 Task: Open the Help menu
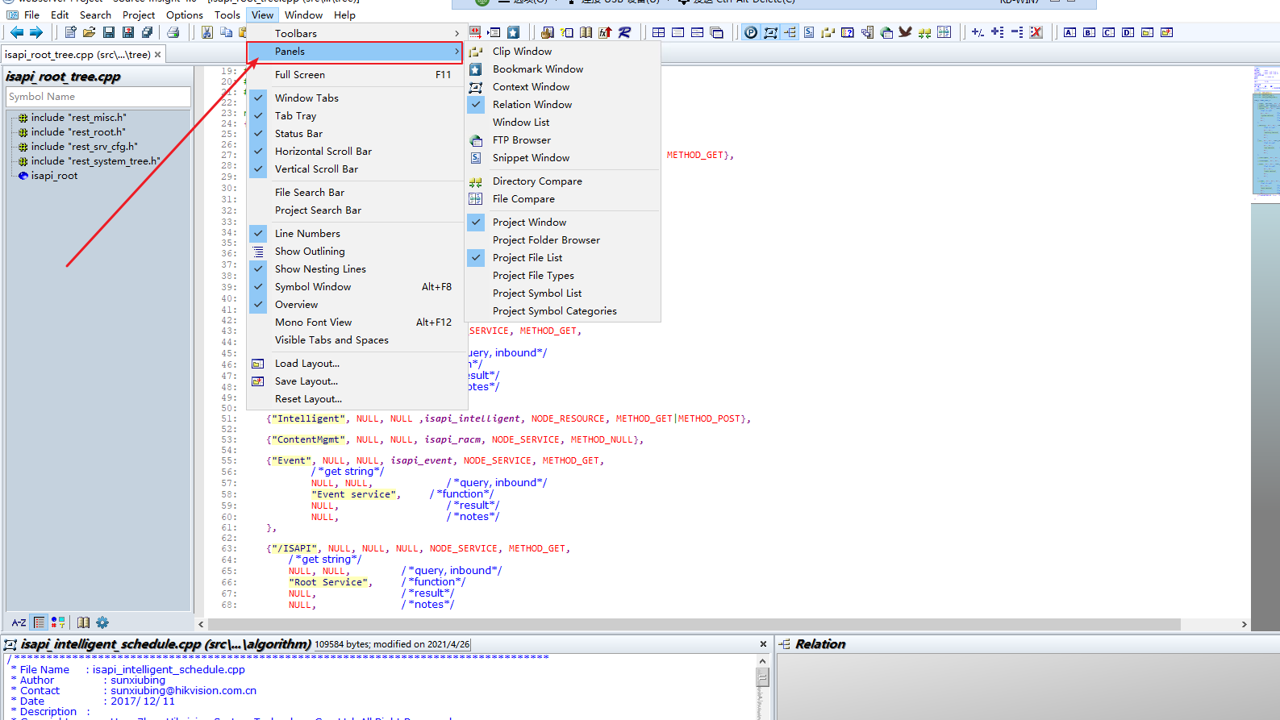click(x=345, y=15)
